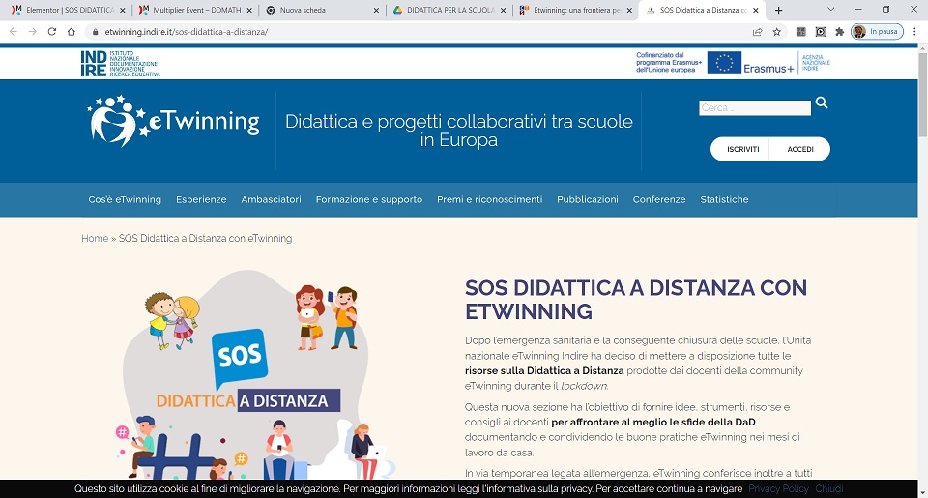Click the eTwinning logo
Image resolution: width=928 pixels, height=498 pixels.
pyautogui.click(x=173, y=121)
